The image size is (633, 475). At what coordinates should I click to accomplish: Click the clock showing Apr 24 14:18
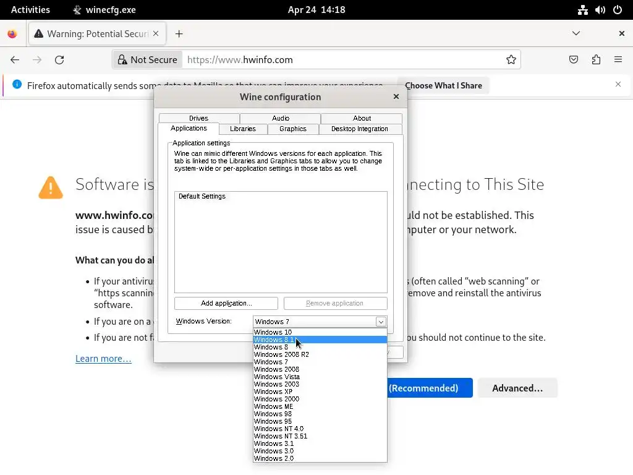(x=316, y=10)
